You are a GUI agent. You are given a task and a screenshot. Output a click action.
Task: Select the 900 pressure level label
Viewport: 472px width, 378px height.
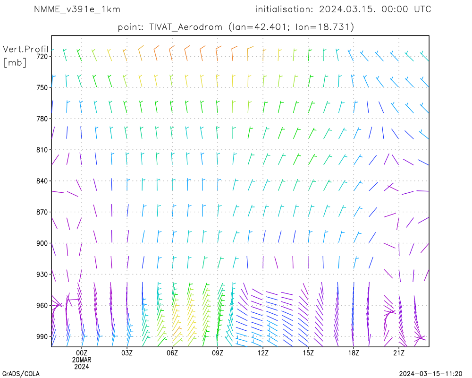click(42, 243)
